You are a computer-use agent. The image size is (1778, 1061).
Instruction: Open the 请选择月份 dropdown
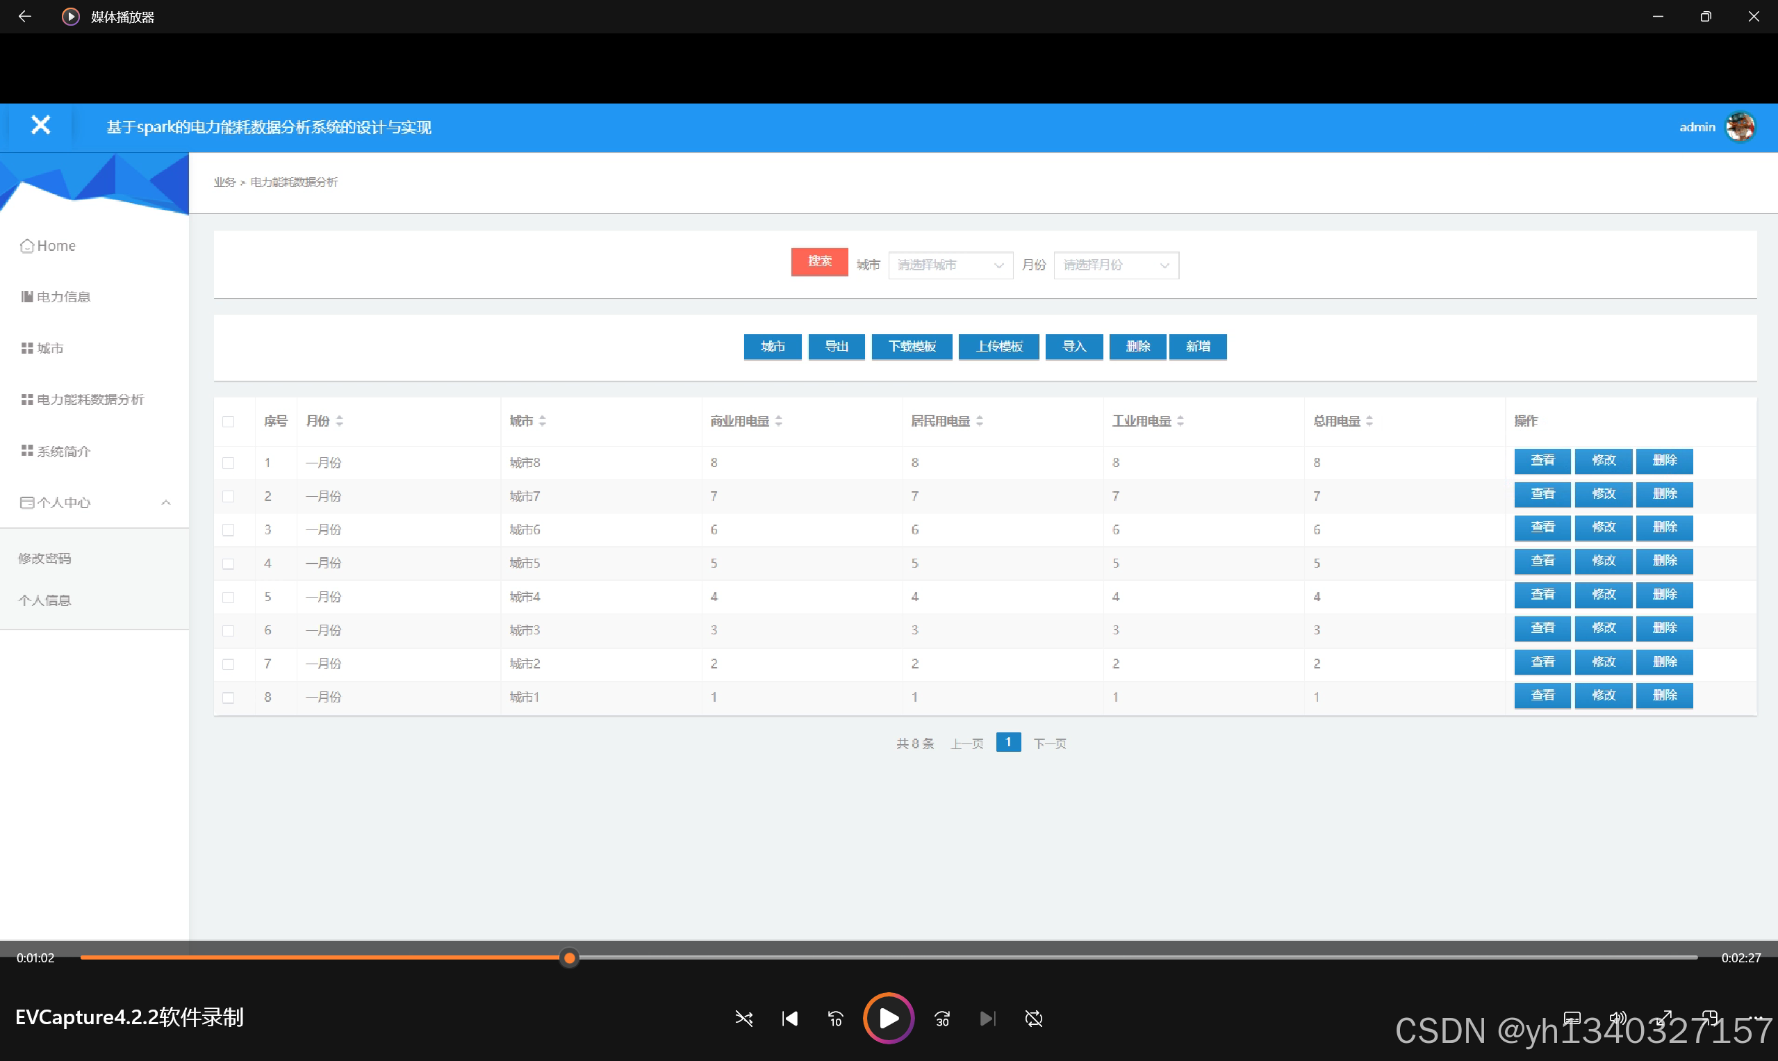[1115, 265]
